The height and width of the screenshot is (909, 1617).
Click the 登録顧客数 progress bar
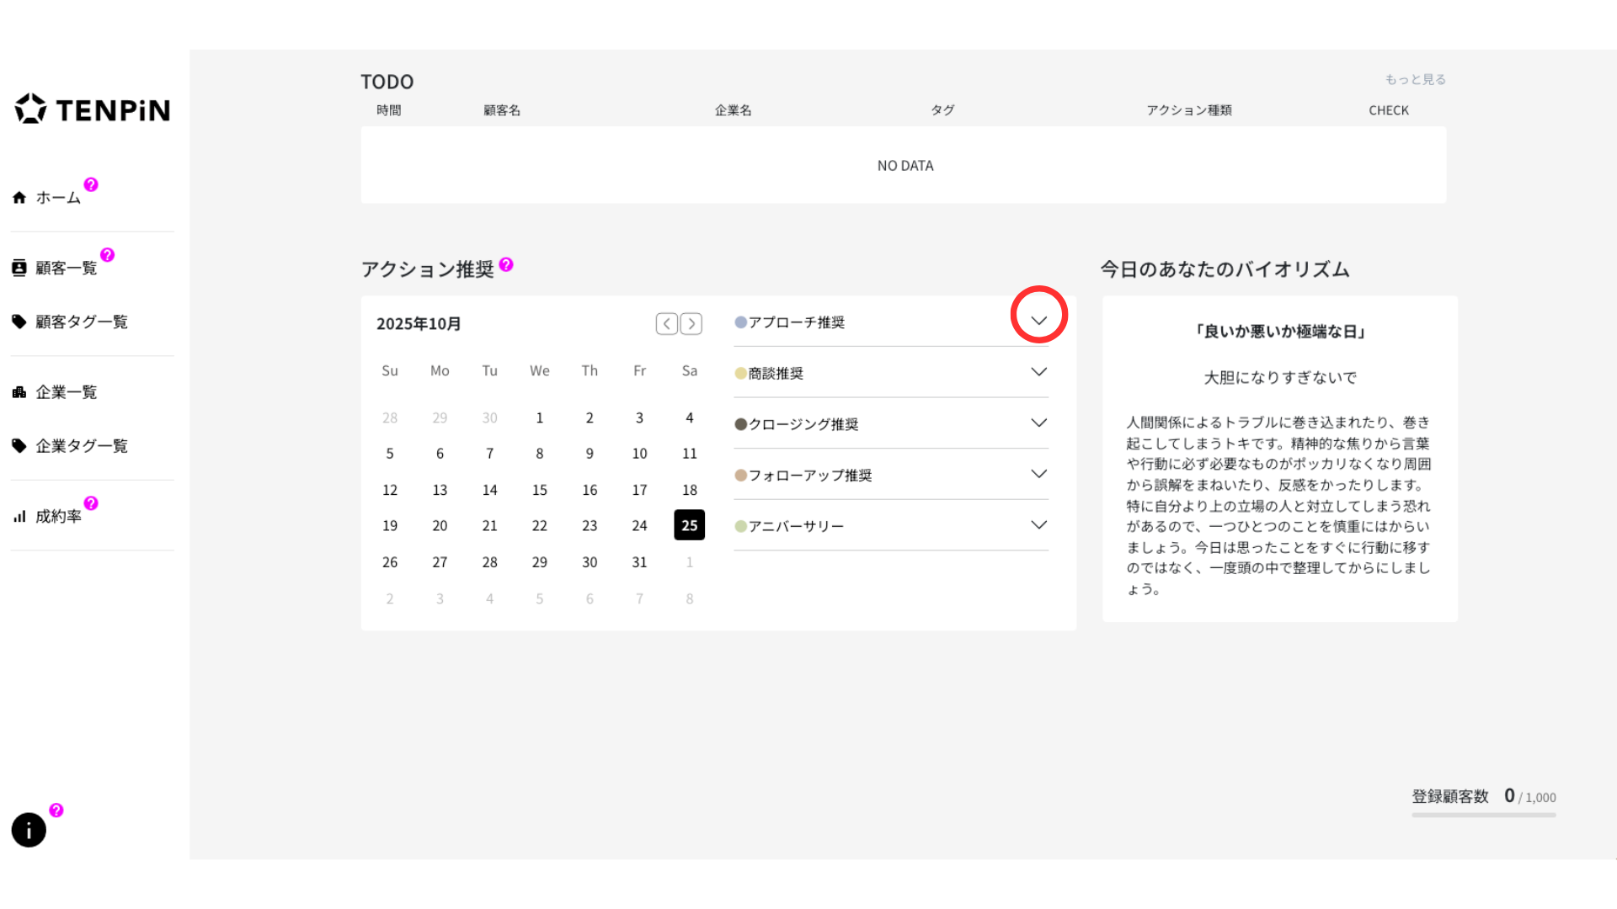tap(1483, 815)
